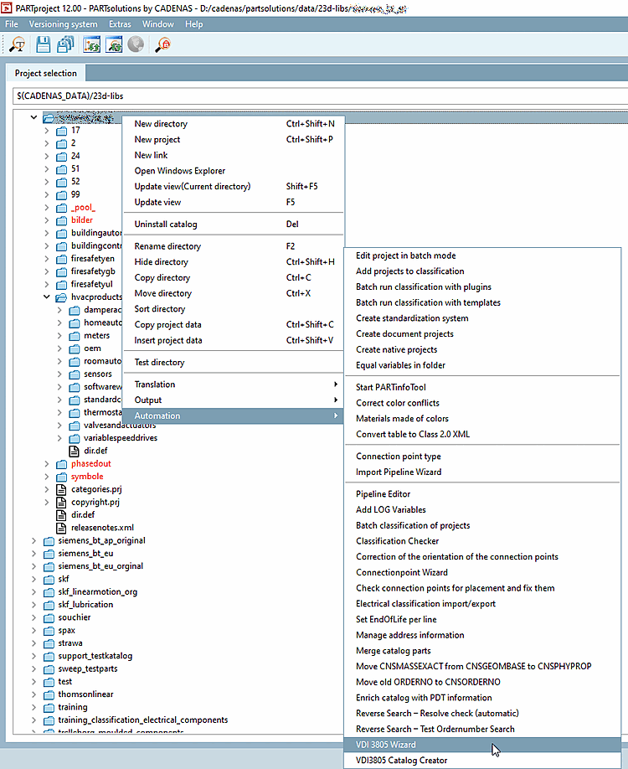Open the Translation submenu
This screenshot has height=769, width=628.
coord(234,384)
